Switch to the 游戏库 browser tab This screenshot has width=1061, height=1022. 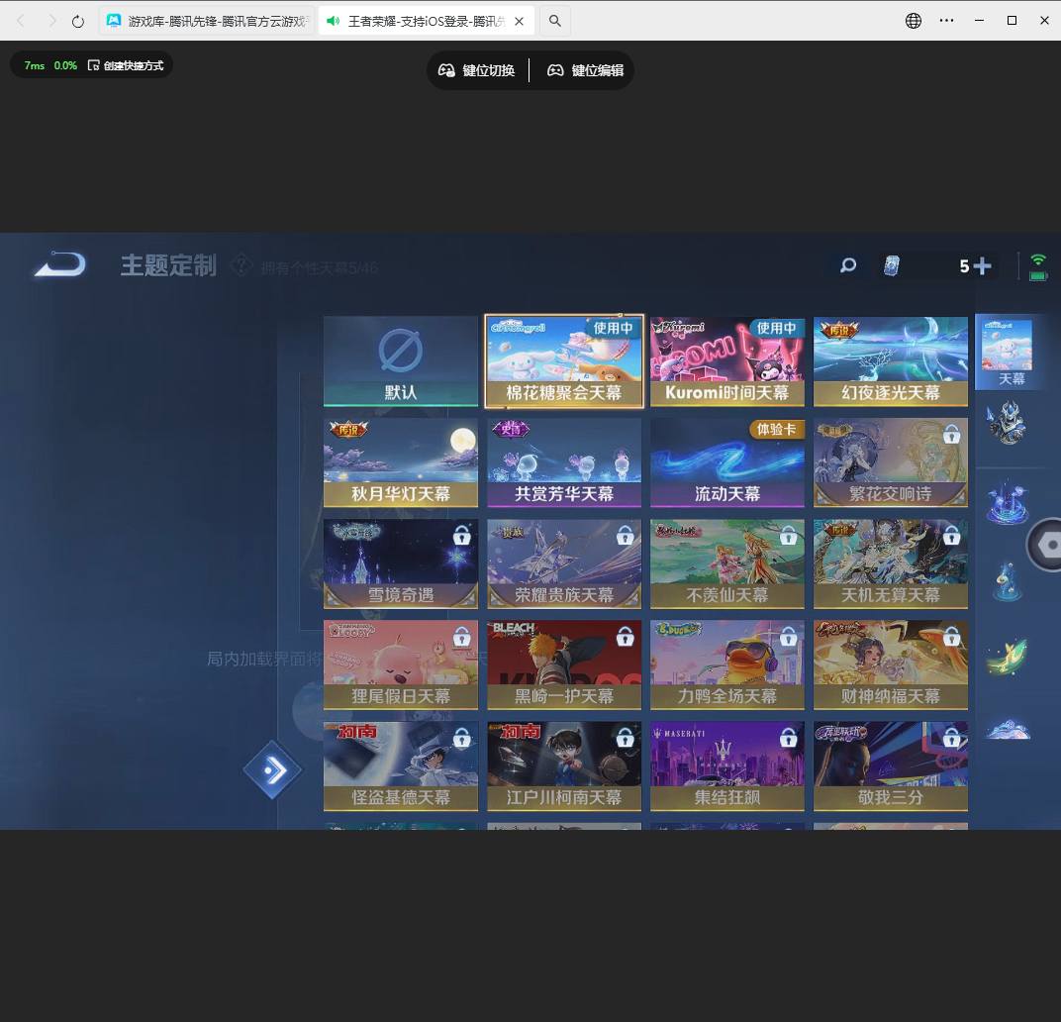pos(208,21)
